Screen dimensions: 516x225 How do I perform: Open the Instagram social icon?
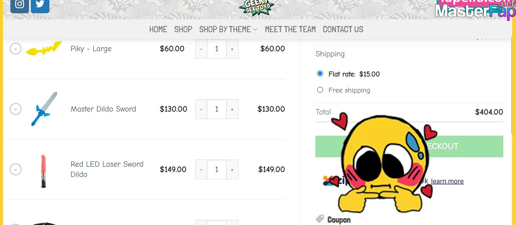click(20, 6)
